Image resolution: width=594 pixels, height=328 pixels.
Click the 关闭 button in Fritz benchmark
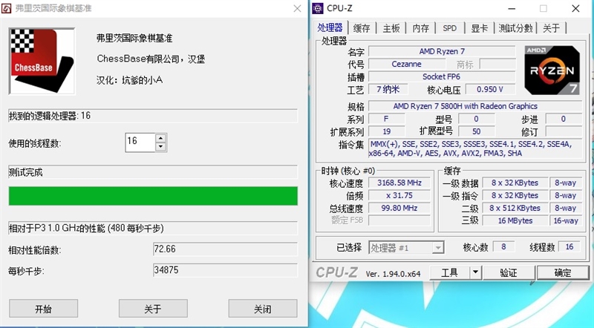point(263,309)
